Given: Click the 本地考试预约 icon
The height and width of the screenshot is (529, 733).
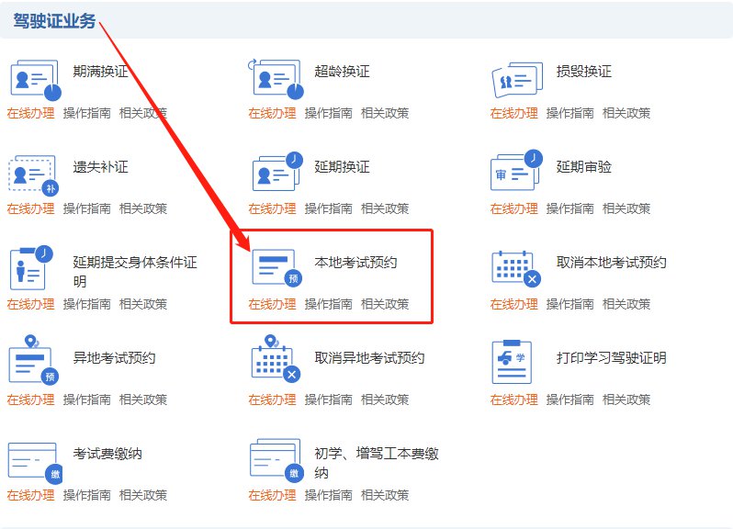Looking at the screenshot, I should pyautogui.click(x=277, y=267).
